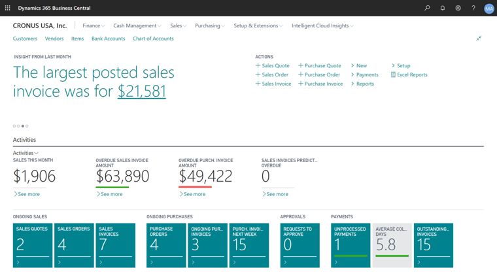Open the Average Collection Days tile
Screen dimensions: 497x279
click(392, 246)
